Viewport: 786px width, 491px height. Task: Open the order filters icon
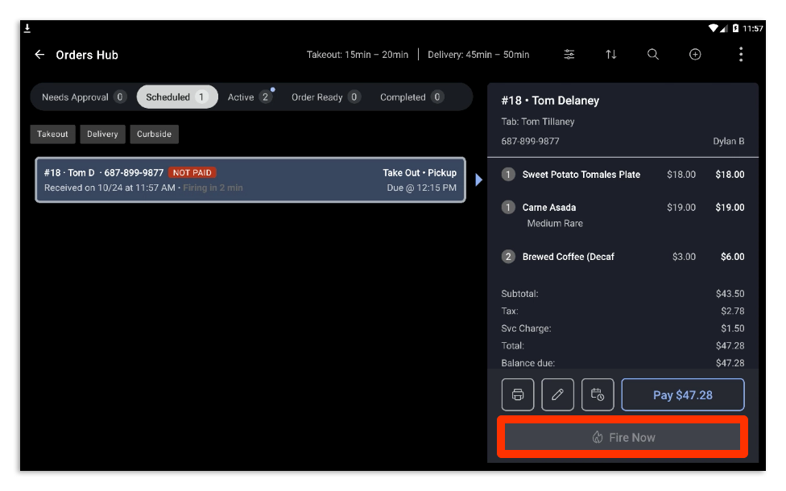[569, 54]
